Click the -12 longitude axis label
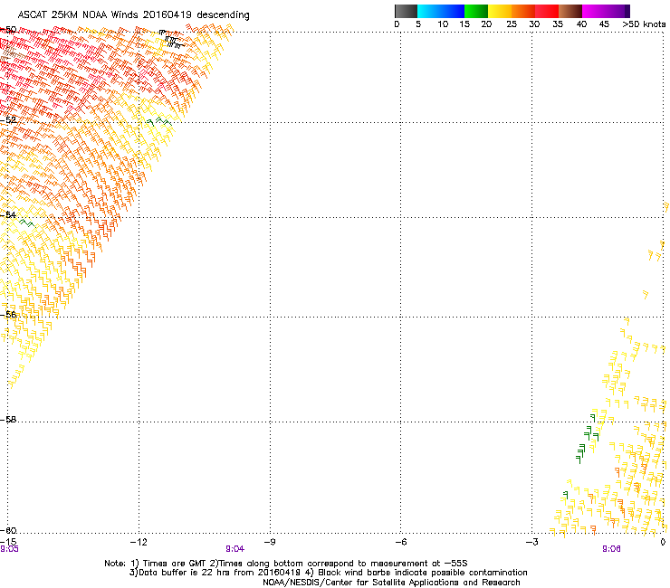Screen dimensions: 670x588 click(x=139, y=542)
